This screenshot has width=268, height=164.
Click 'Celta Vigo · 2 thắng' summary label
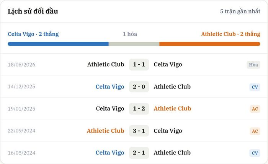[x=33, y=34]
